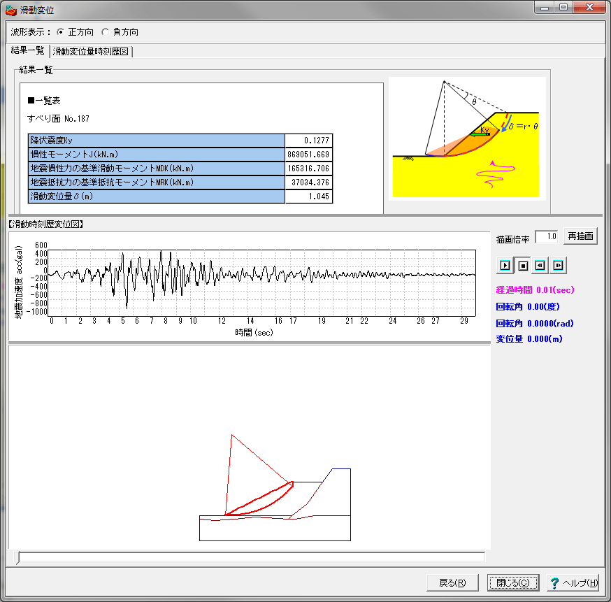Click the MRK value 37034.376
The width and height of the screenshot is (611, 602).
tap(308, 182)
